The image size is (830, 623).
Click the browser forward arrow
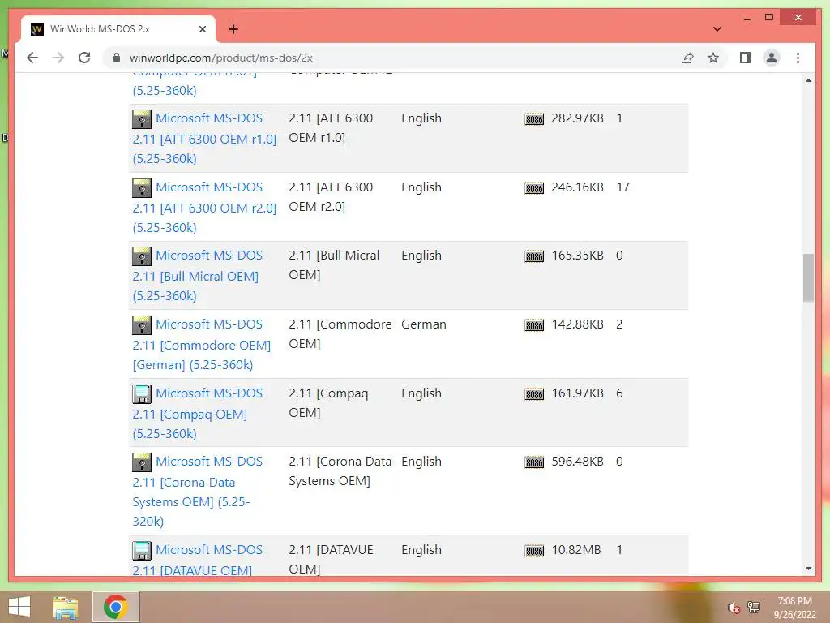click(x=58, y=58)
